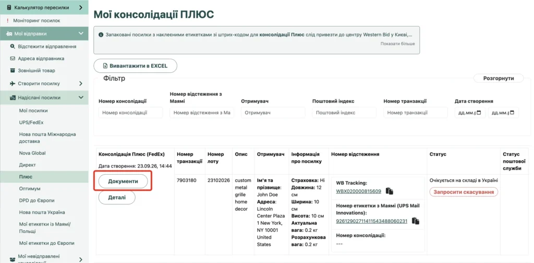Click the Деталі button

tap(117, 198)
